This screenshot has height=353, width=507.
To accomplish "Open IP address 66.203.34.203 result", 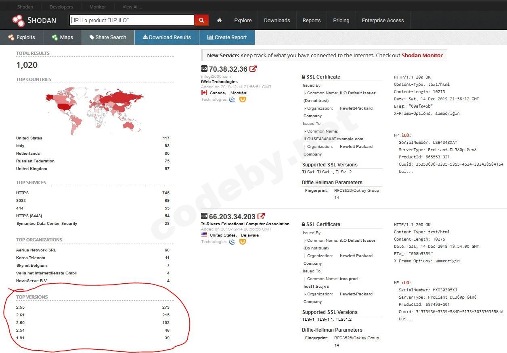I will 232,217.
